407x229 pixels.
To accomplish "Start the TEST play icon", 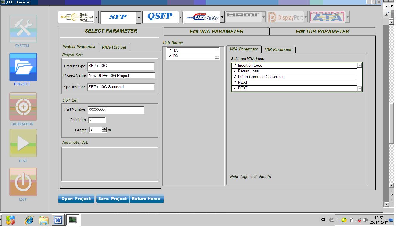I will (x=23, y=143).
